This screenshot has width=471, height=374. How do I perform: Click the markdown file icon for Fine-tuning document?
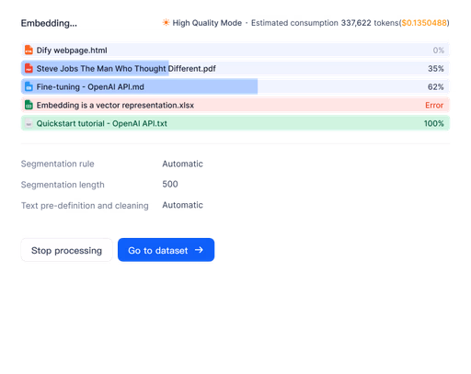click(x=29, y=86)
